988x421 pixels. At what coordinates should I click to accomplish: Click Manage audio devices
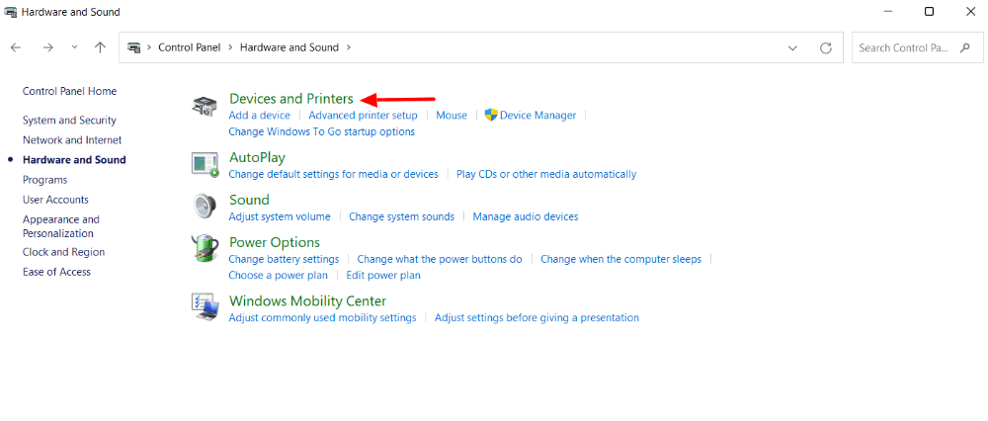[x=526, y=216]
